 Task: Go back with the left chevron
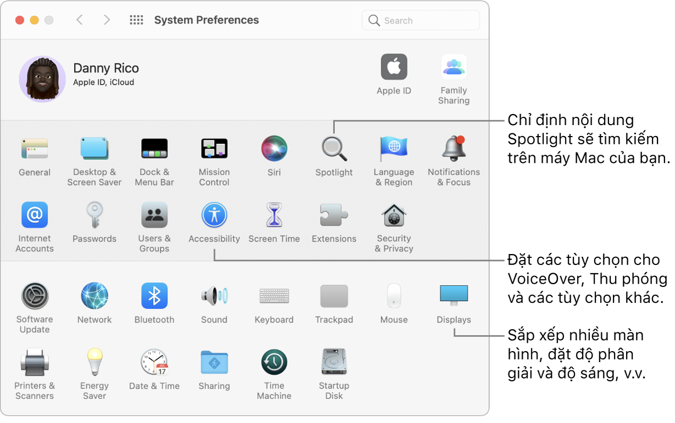click(x=80, y=20)
